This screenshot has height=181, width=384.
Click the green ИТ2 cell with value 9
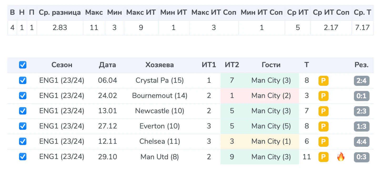(232, 157)
